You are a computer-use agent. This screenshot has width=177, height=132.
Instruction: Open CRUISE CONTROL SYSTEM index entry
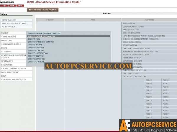coord(16,69)
